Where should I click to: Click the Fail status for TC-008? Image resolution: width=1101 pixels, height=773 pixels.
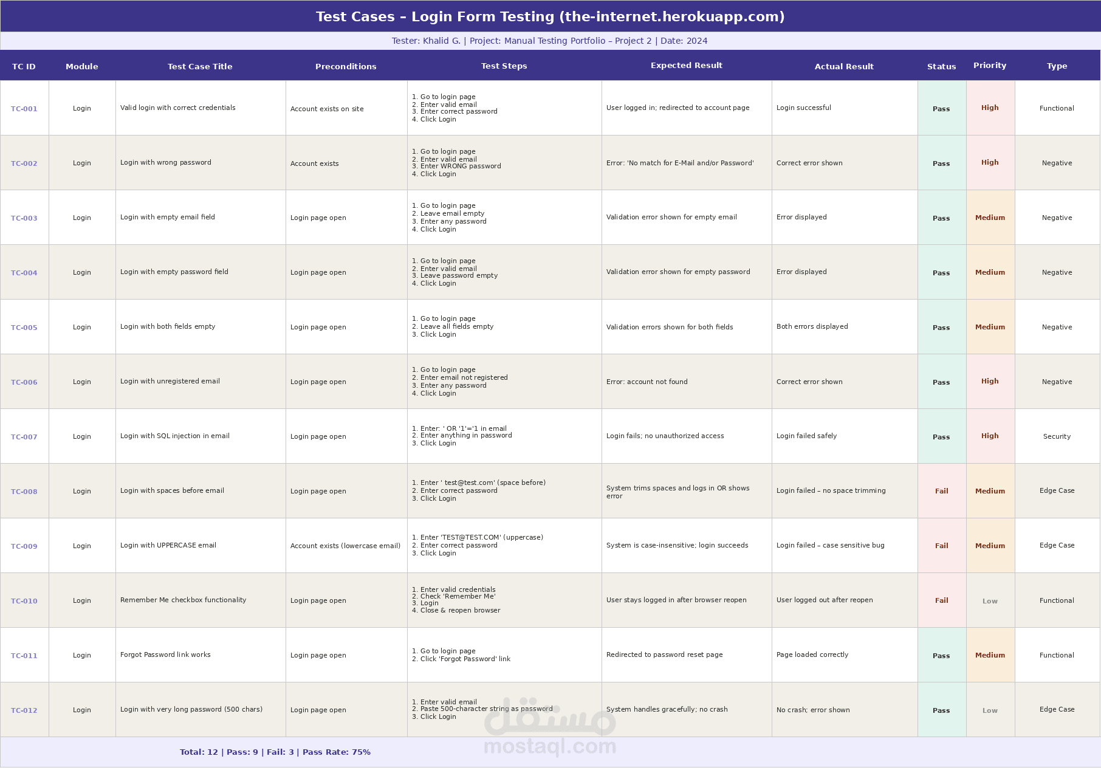click(942, 491)
